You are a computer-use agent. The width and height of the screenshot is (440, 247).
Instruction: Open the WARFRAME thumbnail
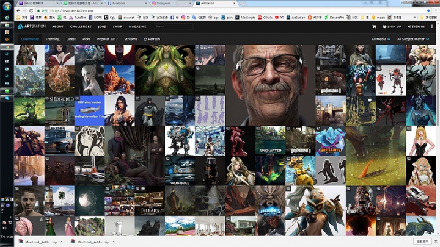(180, 171)
